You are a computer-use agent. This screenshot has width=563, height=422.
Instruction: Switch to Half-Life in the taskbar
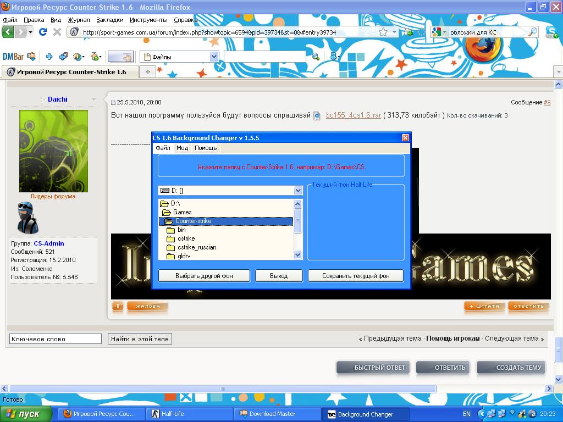(x=189, y=414)
